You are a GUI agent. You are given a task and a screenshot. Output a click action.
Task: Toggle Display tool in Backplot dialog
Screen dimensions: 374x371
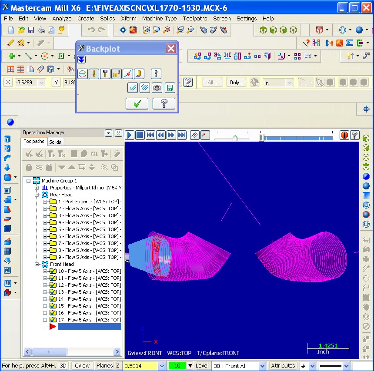[x=94, y=74]
